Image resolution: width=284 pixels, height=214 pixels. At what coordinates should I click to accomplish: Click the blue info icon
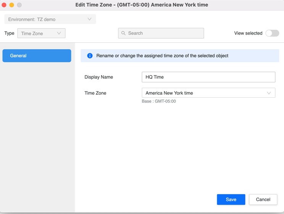(x=90, y=56)
